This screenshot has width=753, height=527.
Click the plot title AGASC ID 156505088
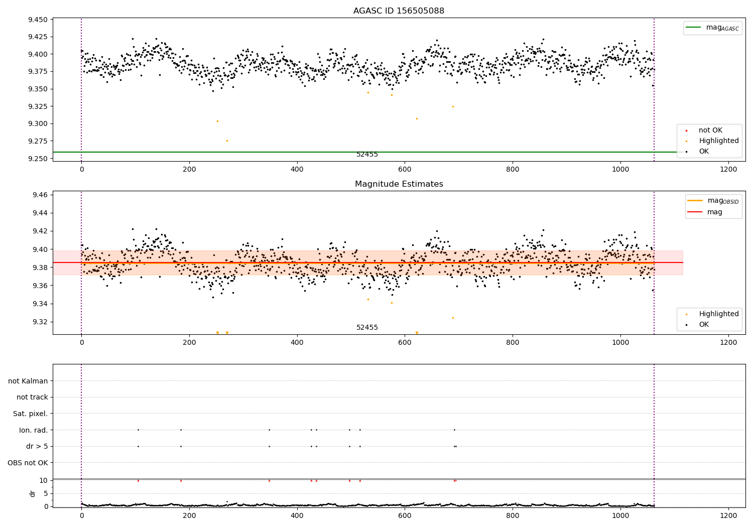point(399,11)
